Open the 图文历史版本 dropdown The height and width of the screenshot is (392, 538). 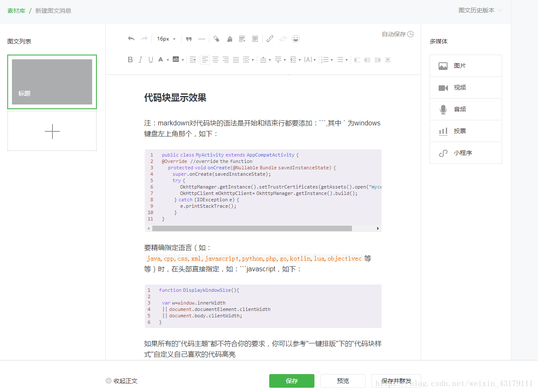click(x=480, y=10)
